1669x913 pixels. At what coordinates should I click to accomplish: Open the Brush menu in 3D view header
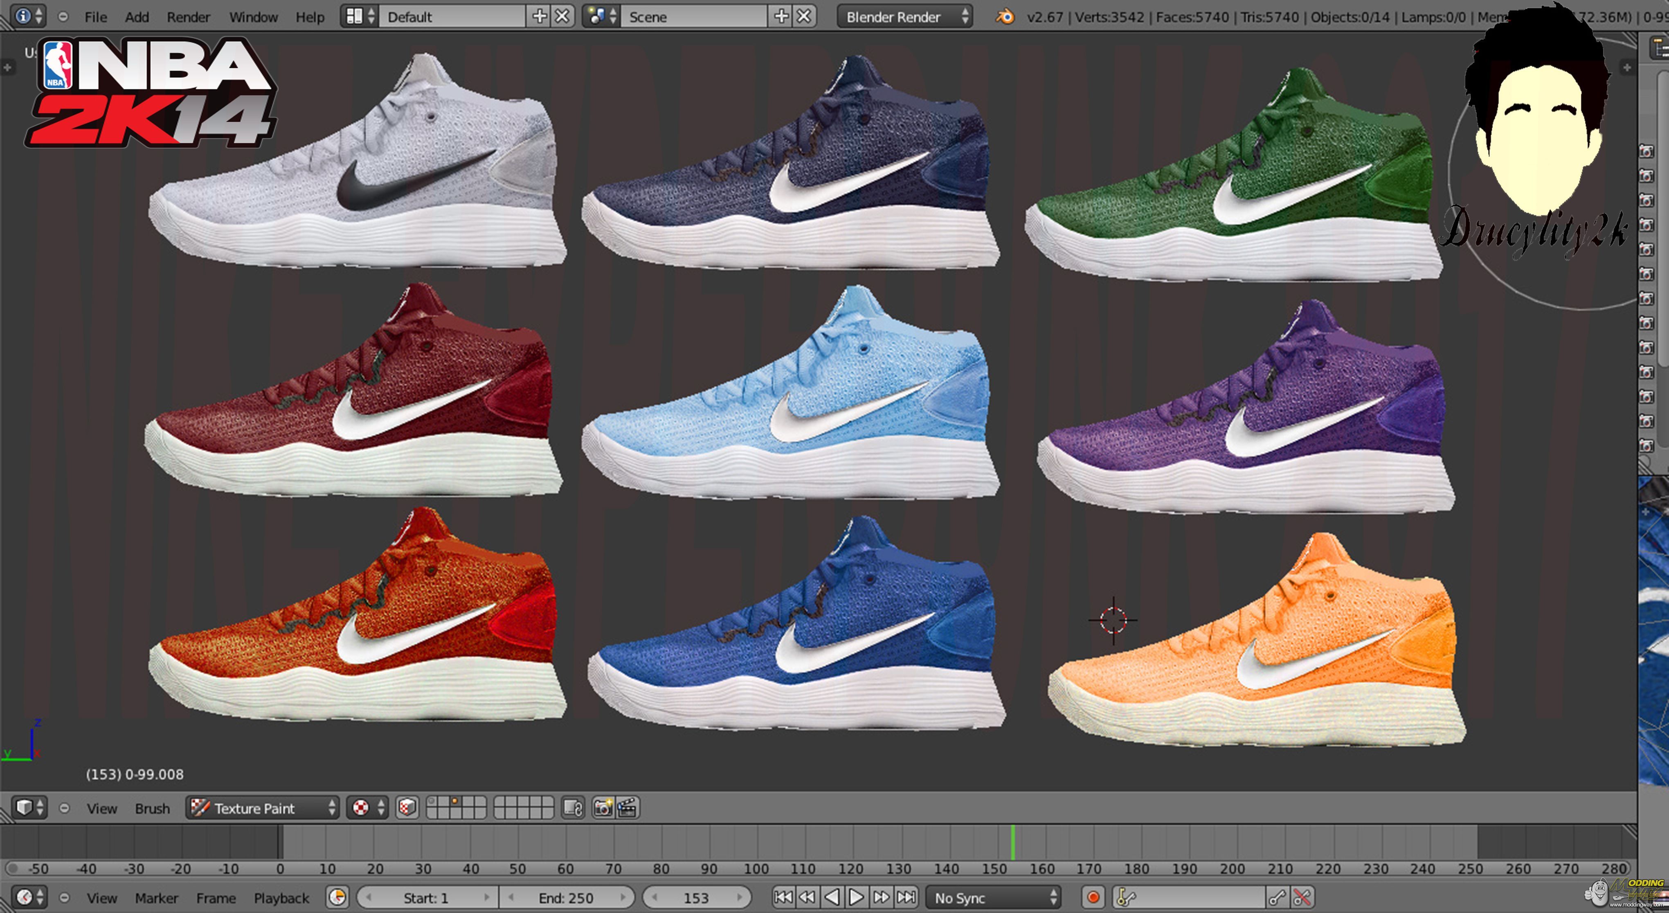[x=152, y=808]
